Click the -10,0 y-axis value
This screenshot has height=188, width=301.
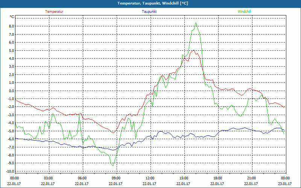tap(10, 171)
